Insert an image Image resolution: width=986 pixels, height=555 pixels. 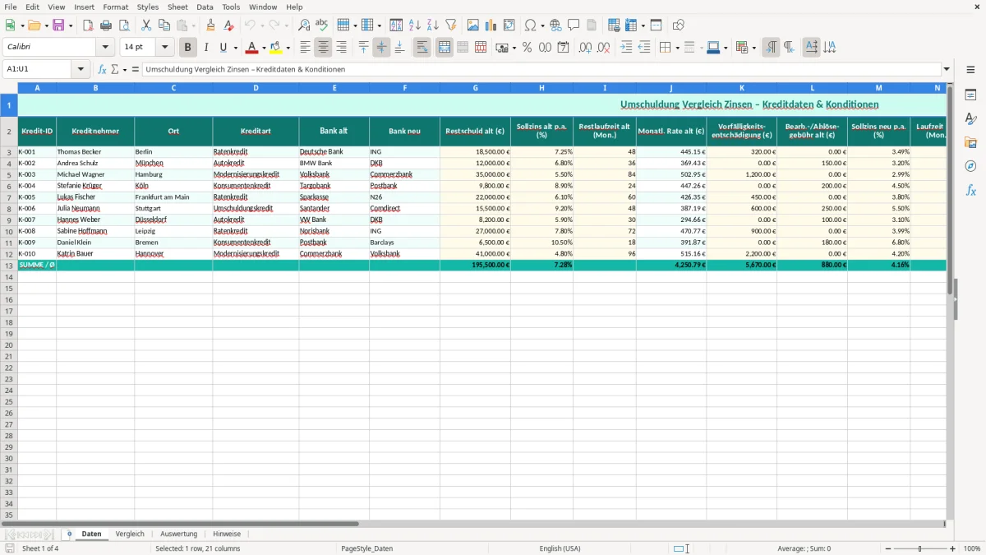point(473,25)
